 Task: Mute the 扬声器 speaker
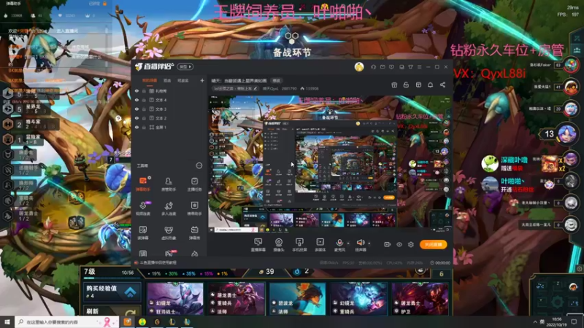pos(360,245)
